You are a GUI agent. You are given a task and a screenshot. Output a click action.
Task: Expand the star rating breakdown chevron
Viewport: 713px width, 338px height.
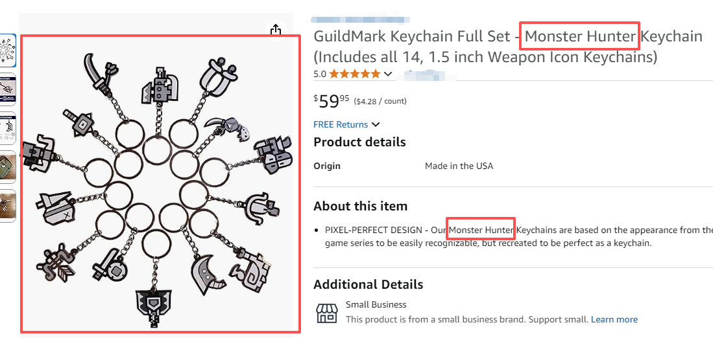(x=388, y=74)
